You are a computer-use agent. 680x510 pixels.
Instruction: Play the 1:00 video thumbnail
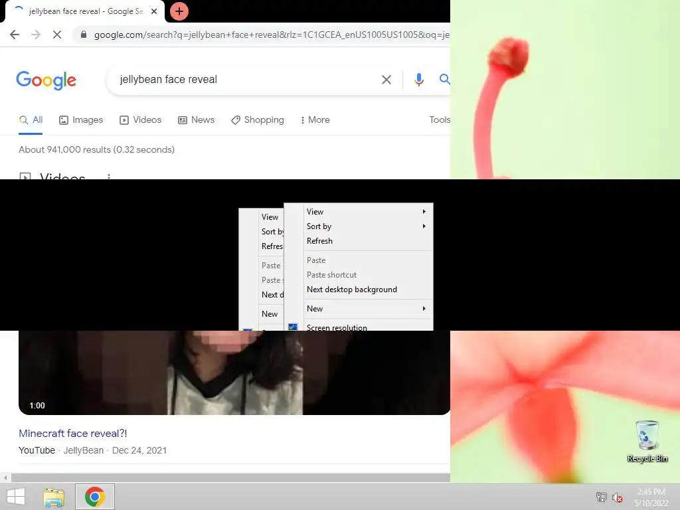234,373
